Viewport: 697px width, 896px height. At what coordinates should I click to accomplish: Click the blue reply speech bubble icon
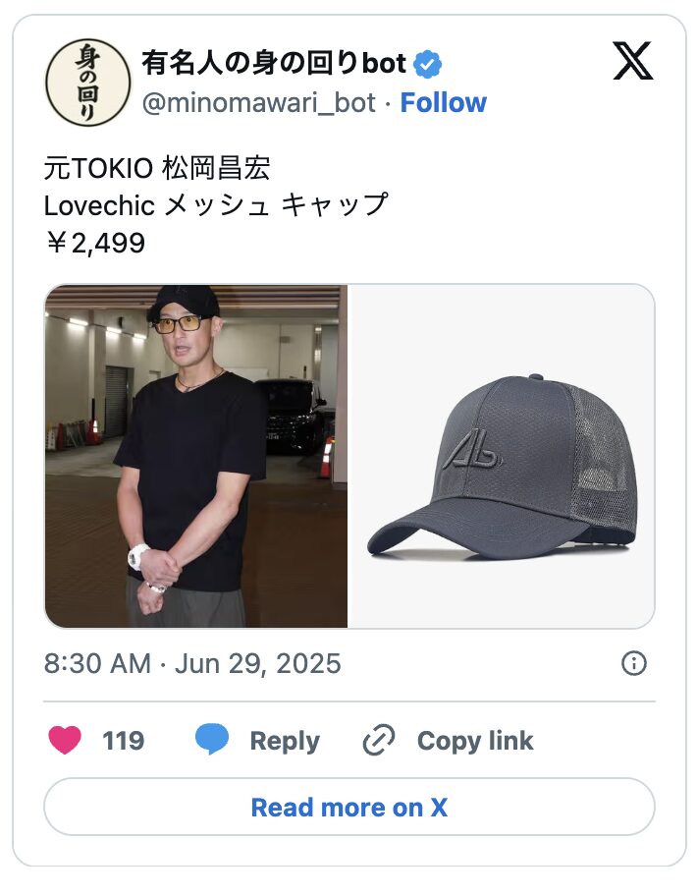pyautogui.click(x=212, y=741)
